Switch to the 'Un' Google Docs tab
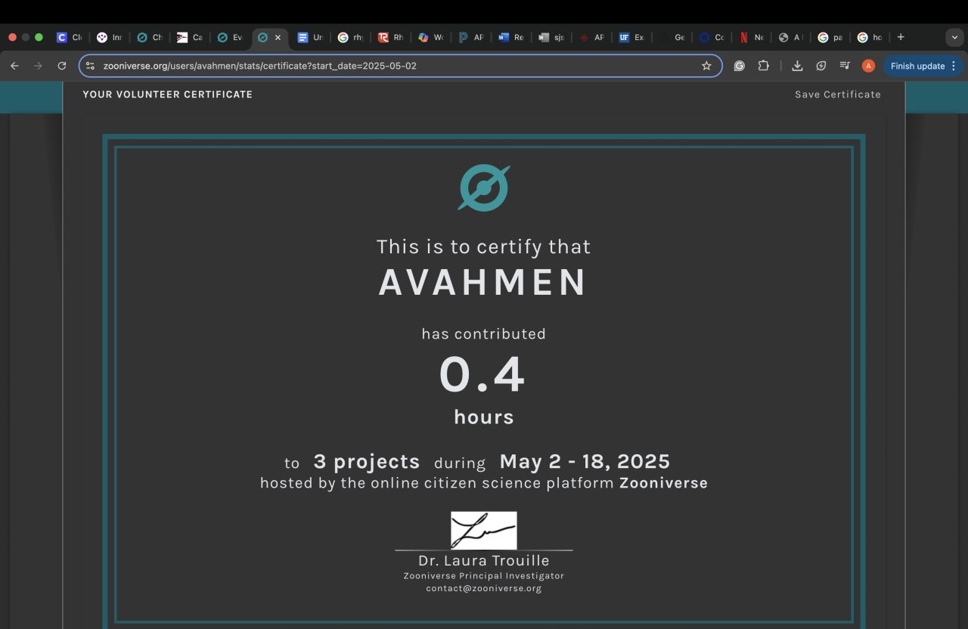 310,37
